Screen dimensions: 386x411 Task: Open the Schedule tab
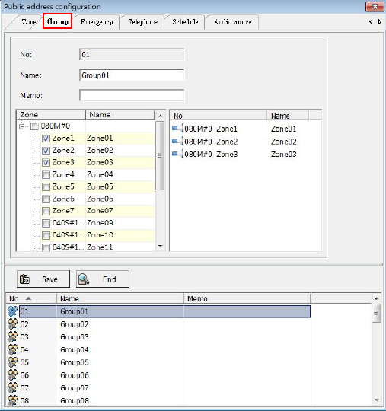click(185, 22)
